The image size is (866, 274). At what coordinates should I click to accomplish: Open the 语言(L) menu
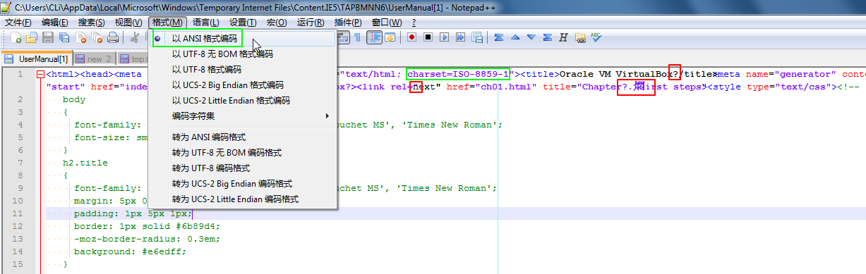pyautogui.click(x=205, y=23)
